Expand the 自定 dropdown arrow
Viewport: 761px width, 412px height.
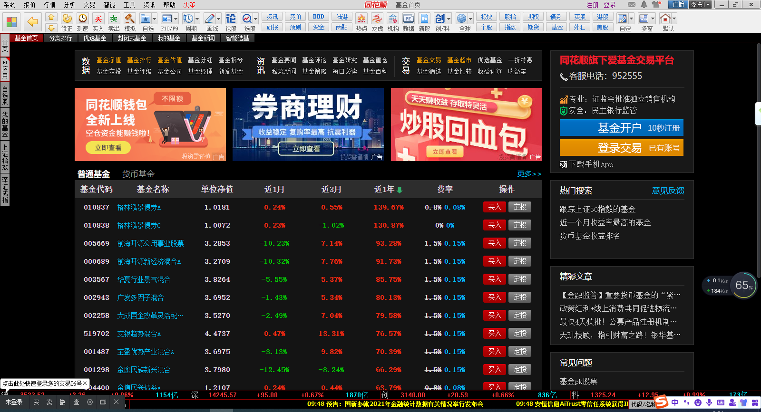point(631,19)
